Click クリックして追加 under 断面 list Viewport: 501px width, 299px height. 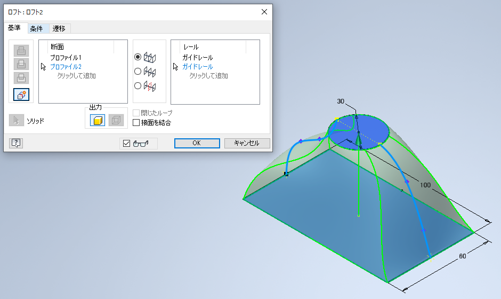pyautogui.click(x=77, y=76)
